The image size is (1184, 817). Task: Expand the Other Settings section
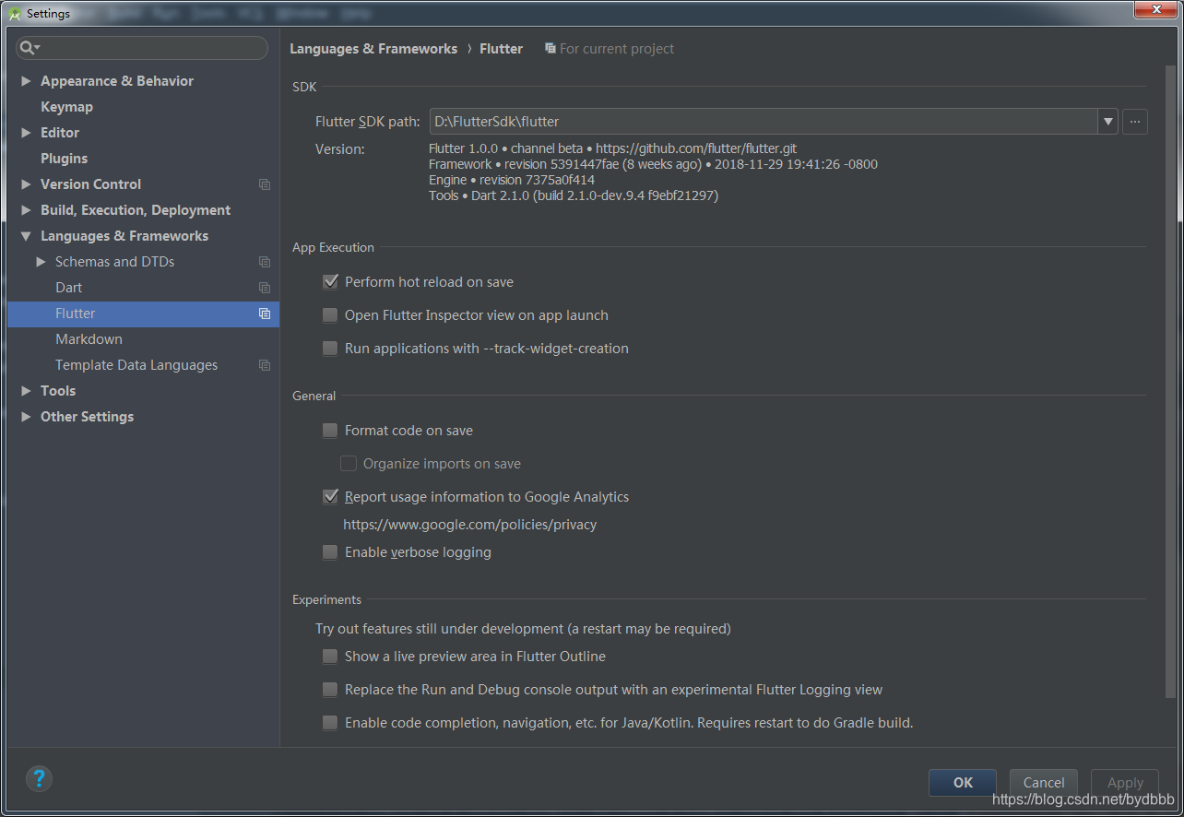[26, 417]
